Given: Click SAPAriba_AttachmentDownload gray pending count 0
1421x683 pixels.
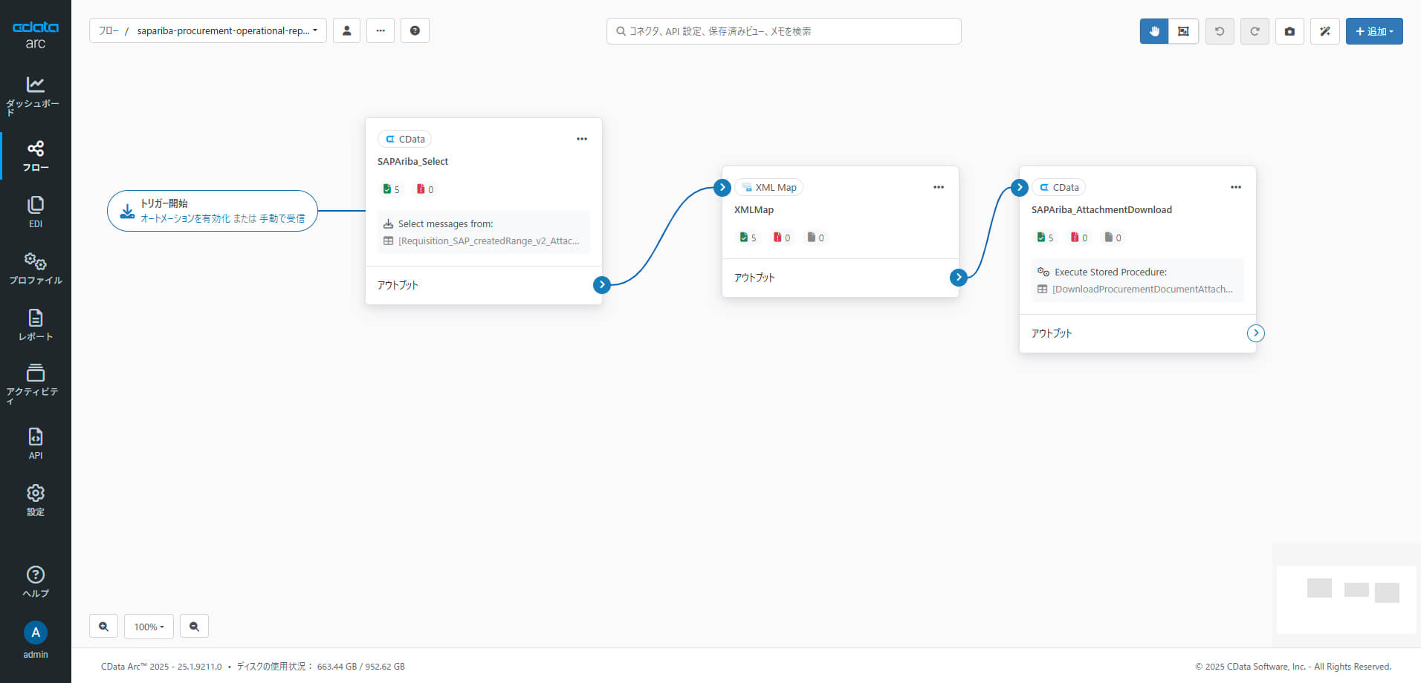Looking at the screenshot, I should click(1113, 238).
